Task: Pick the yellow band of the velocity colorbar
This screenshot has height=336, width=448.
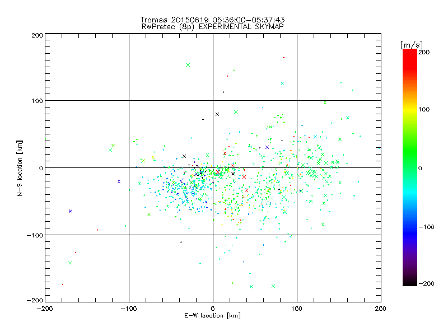Action: click(x=410, y=109)
